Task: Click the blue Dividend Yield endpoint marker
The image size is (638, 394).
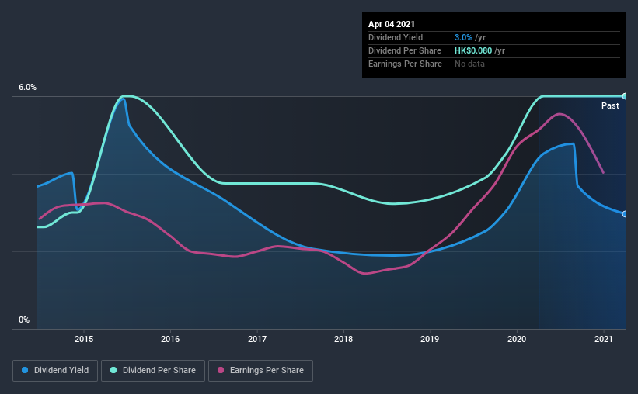Action: coord(625,214)
